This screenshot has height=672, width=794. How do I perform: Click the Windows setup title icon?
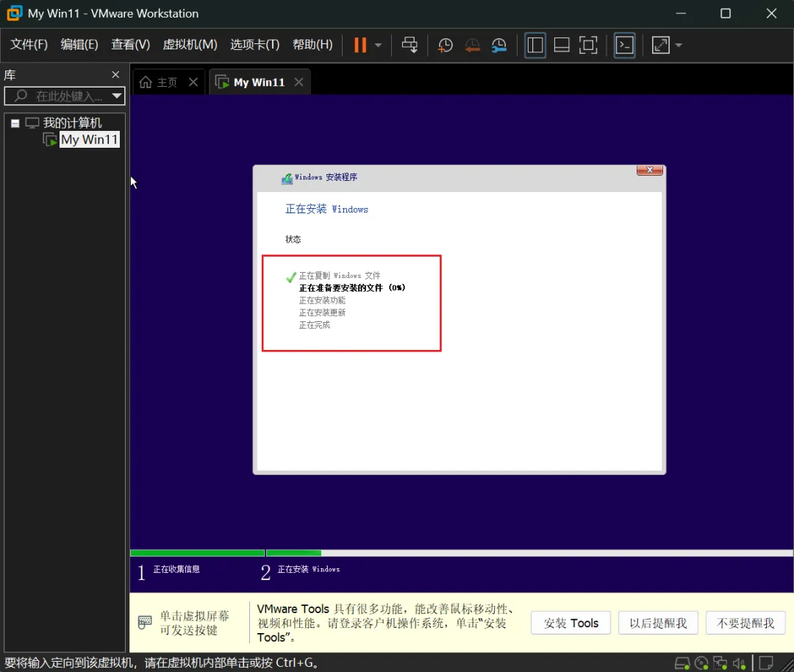point(287,178)
